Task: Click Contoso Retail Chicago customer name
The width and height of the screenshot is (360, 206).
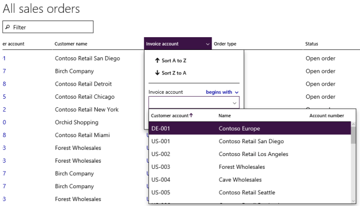Action: 84,97
